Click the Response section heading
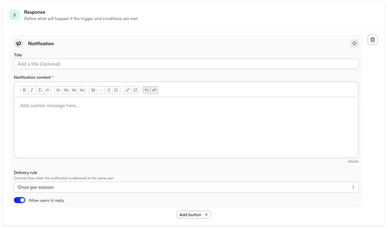The height and width of the screenshot is (229, 388). coord(34,12)
